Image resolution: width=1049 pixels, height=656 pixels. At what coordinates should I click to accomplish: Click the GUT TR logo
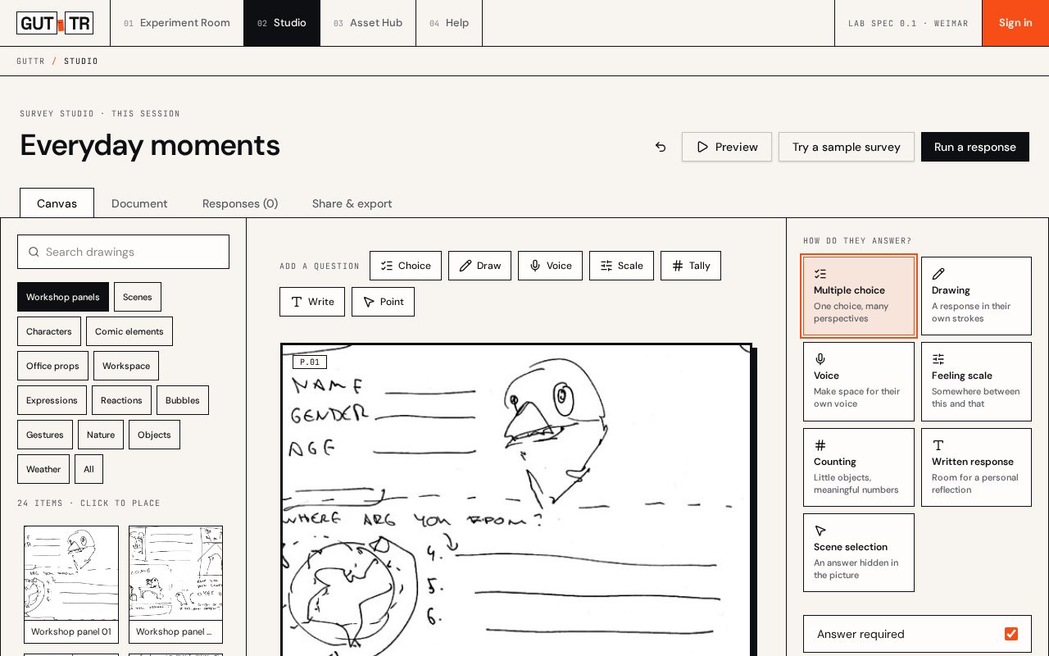coord(55,23)
